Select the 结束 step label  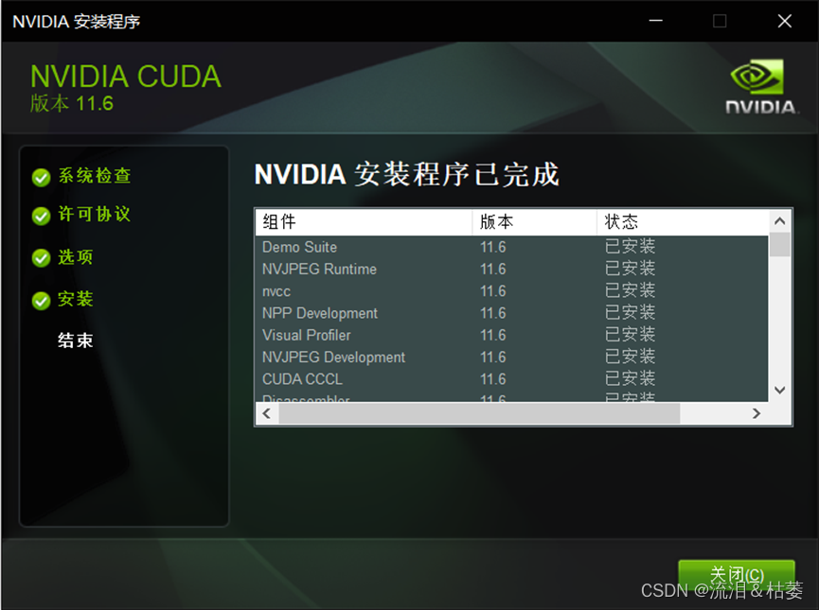point(76,340)
